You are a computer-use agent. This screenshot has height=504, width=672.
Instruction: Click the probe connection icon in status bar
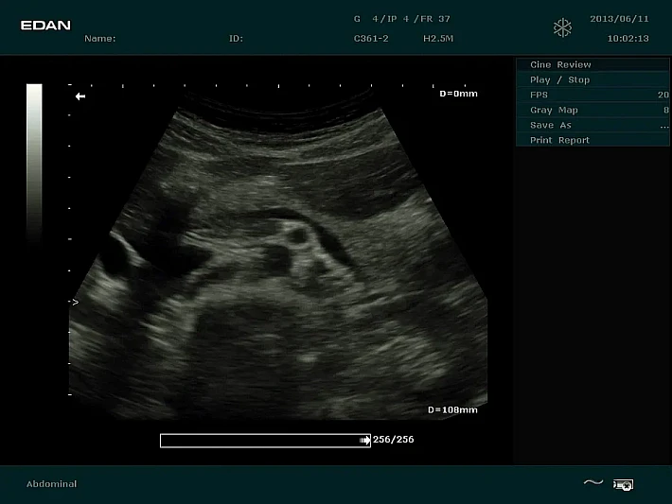(x=623, y=484)
